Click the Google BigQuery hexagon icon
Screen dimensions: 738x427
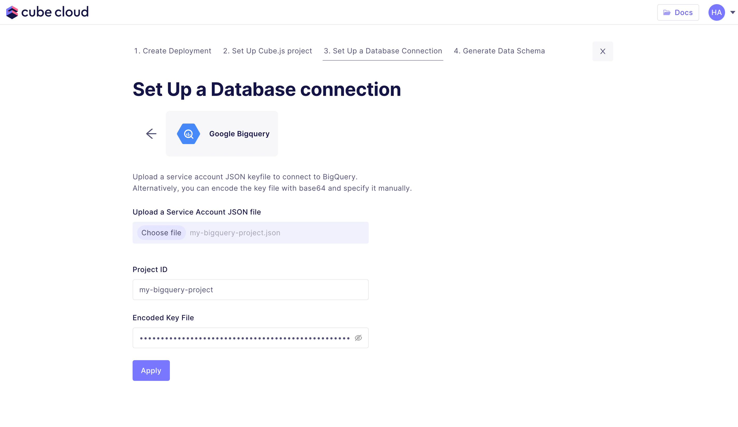pos(188,134)
